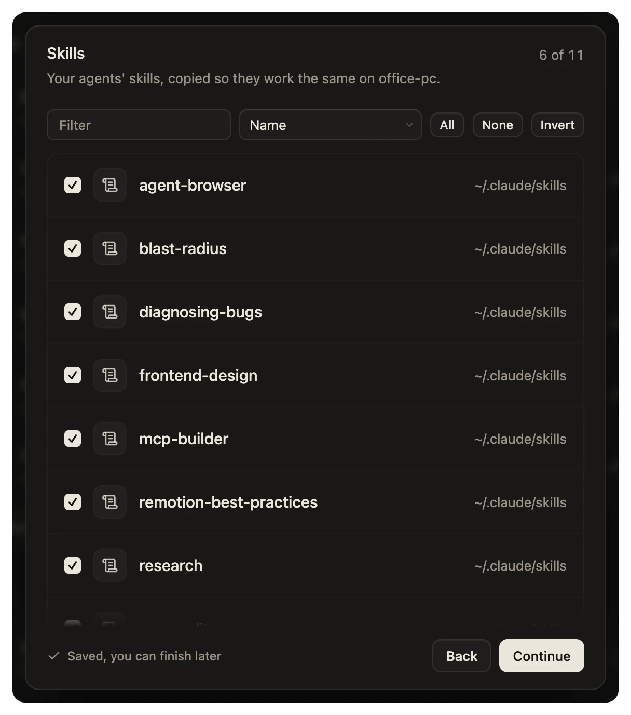Toggle the mcp-builder checkbox
The image size is (631, 715).
73,439
